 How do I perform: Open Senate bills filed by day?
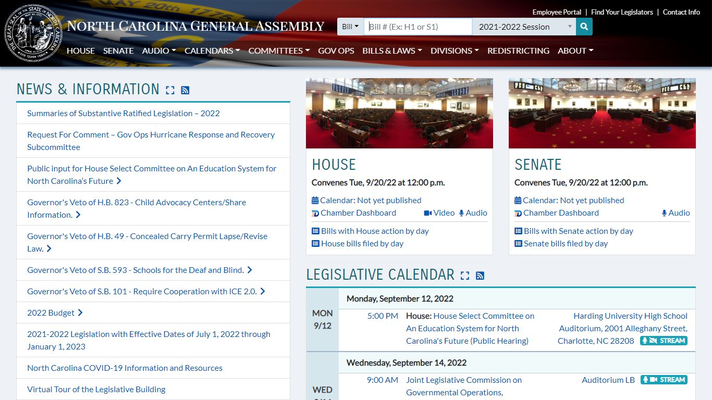click(566, 243)
